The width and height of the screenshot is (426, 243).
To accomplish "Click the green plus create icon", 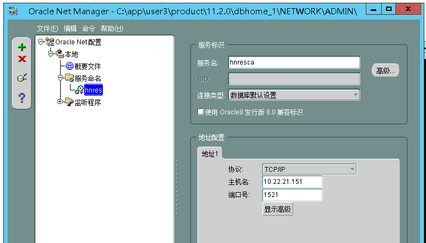I will [22, 47].
